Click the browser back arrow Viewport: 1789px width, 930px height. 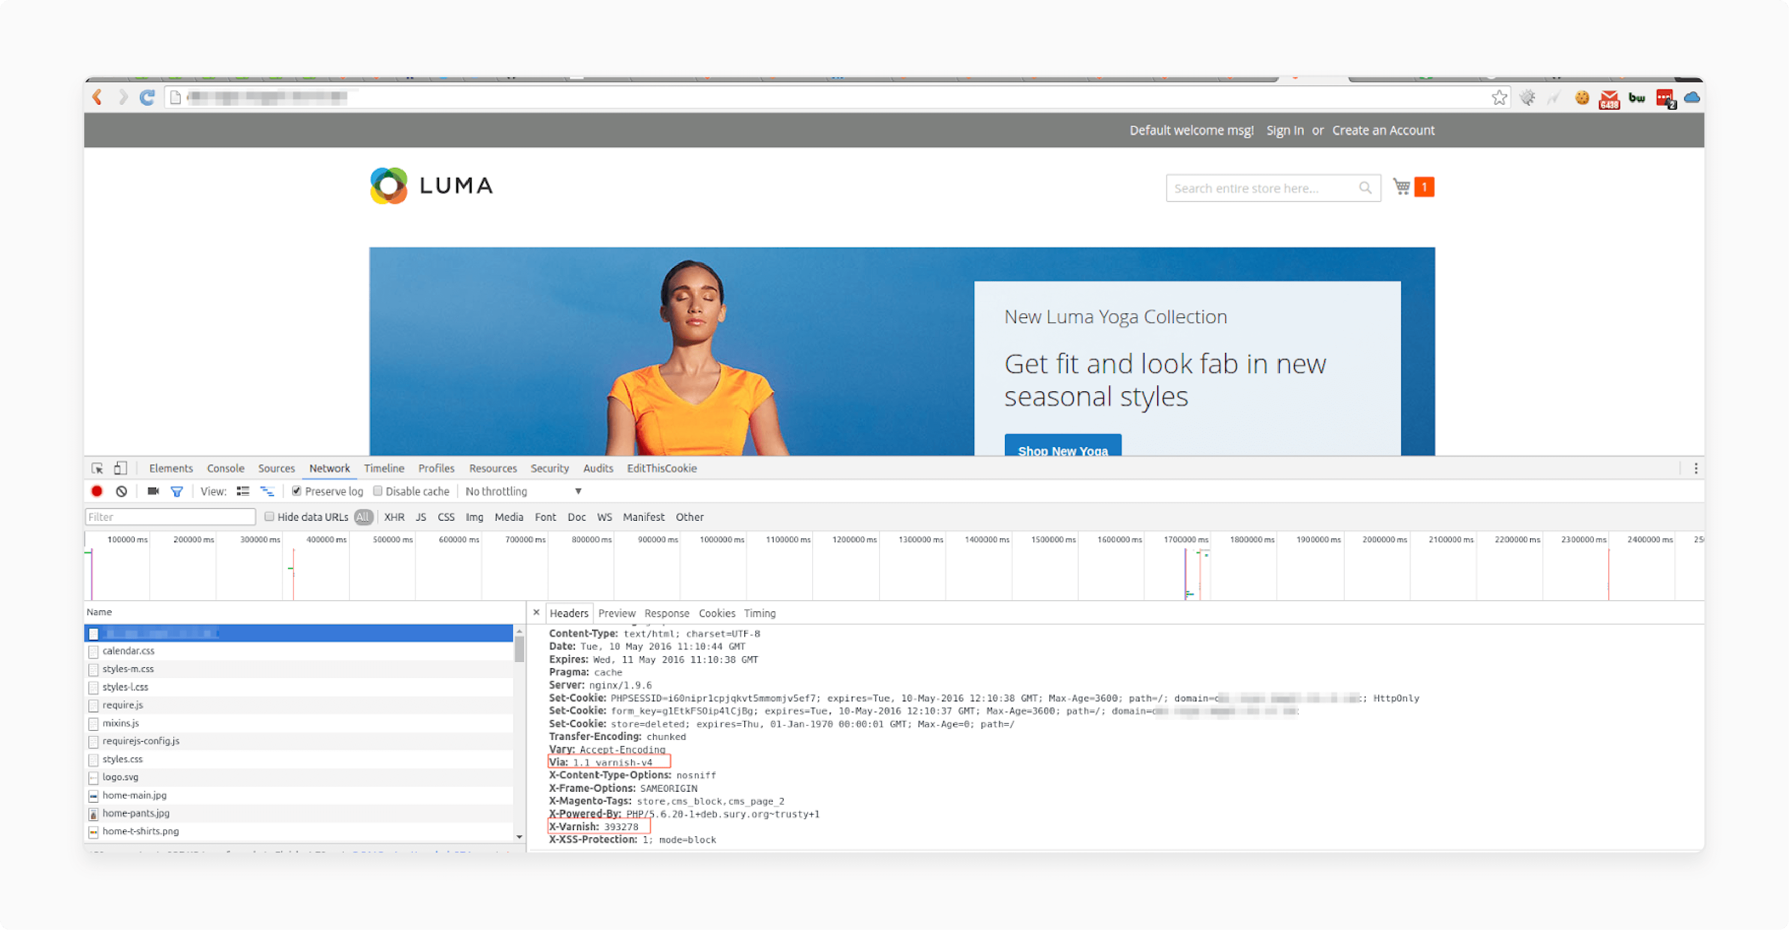(98, 97)
